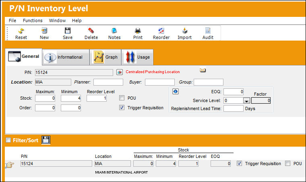This screenshot has width=306, height=182.
Task: Click the envelope mail icon
Action: [203, 70]
